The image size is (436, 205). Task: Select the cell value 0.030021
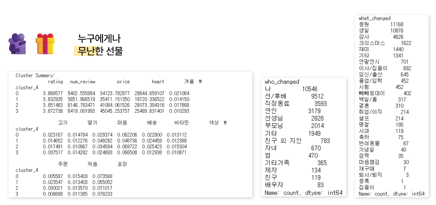(x=53, y=188)
